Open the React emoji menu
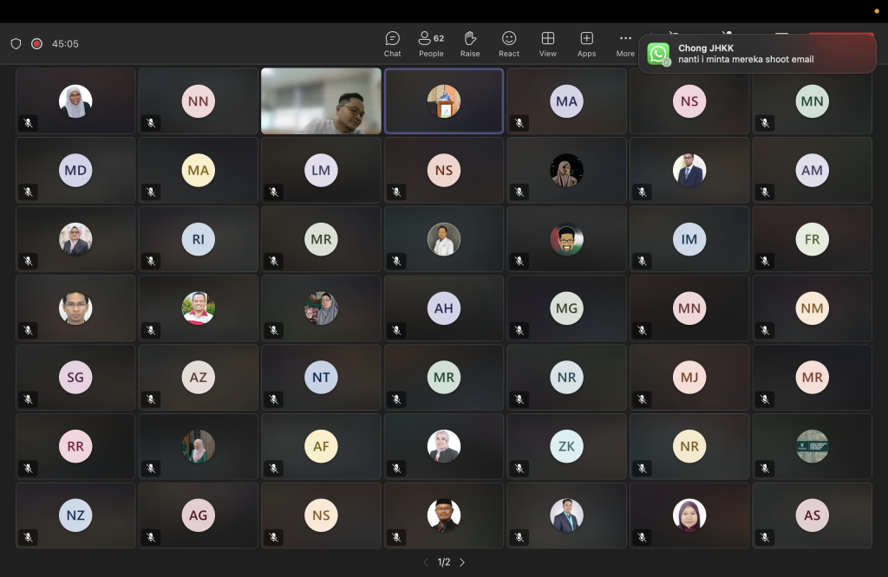 tap(508, 44)
